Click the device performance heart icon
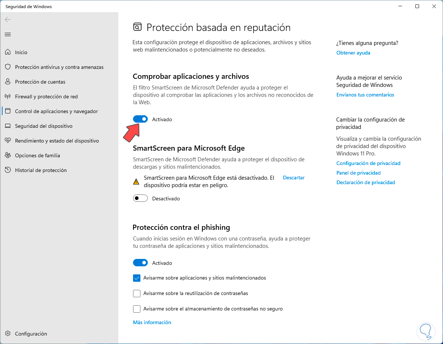 click(8, 141)
